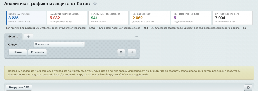Add new filter tab with plus
This screenshot has width=258, height=91.
tap(28, 37)
